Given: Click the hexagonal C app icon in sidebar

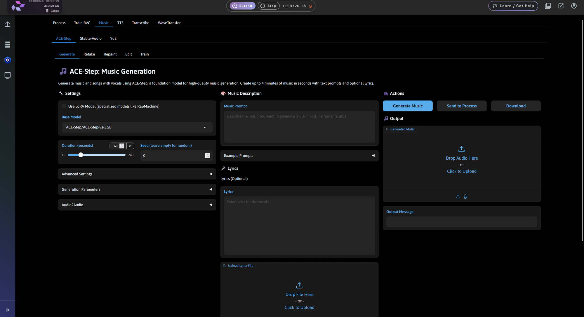Looking at the screenshot, I should tap(7, 60).
